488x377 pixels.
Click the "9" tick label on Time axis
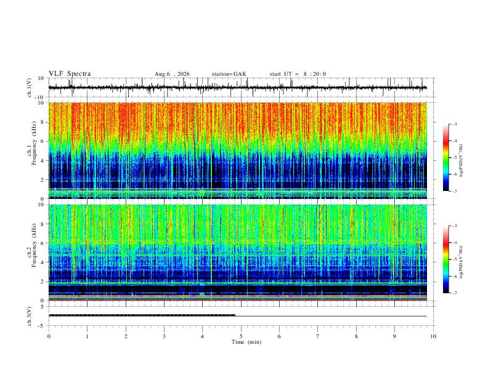pos(394,336)
